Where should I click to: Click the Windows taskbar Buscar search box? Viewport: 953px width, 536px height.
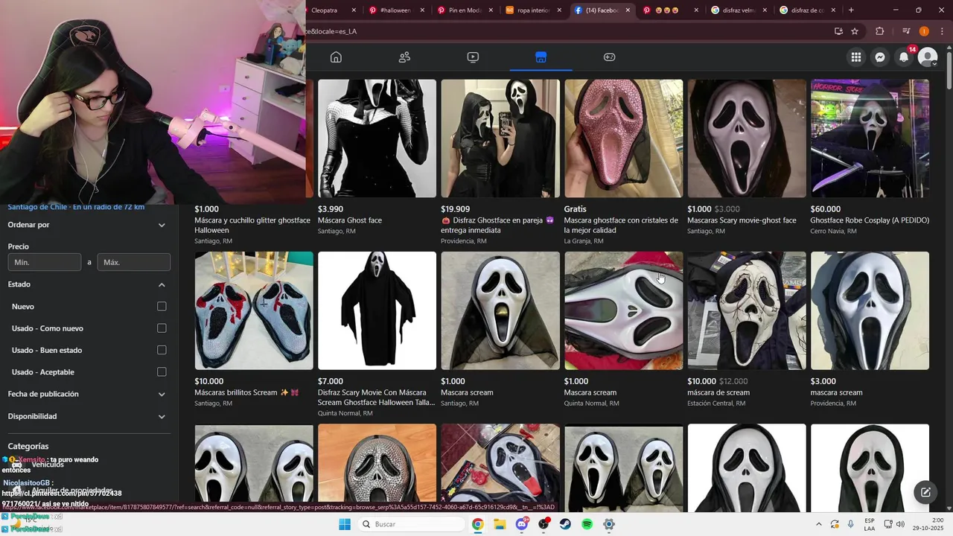409,524
